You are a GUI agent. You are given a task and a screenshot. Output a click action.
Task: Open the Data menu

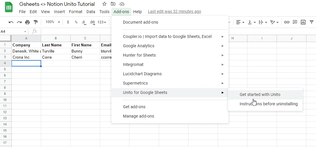point(91,12)
